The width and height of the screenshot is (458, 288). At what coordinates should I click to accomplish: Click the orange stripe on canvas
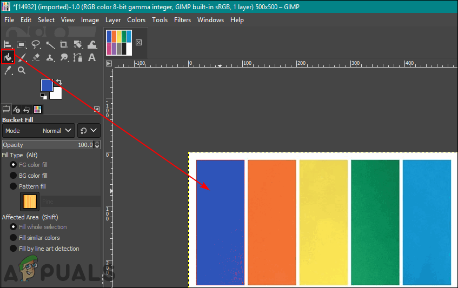272,222
